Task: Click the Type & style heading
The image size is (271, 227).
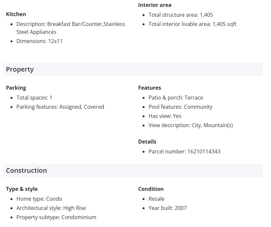Action: pyautogui.click(x=22, y=189)
